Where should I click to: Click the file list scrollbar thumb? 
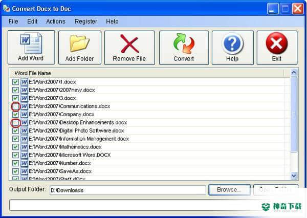[x=294, y=114]
